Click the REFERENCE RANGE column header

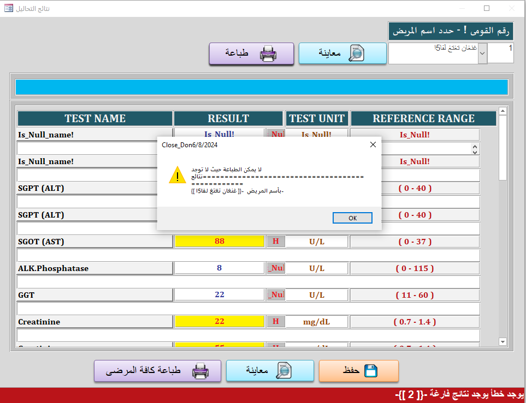point(423,118)
